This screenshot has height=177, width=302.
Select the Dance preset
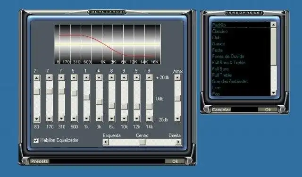pyautogui.click(x=241, y=44)
